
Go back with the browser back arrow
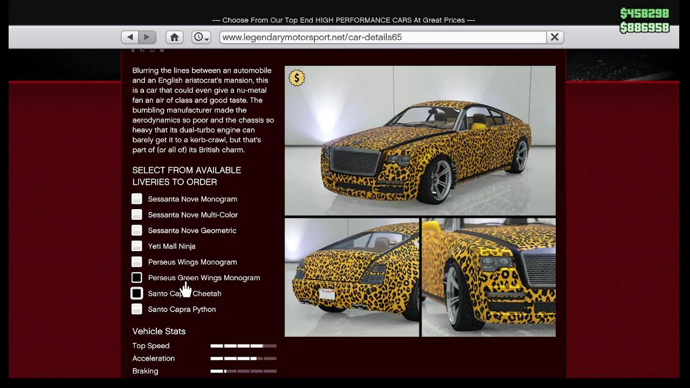[x=130, y=37]
